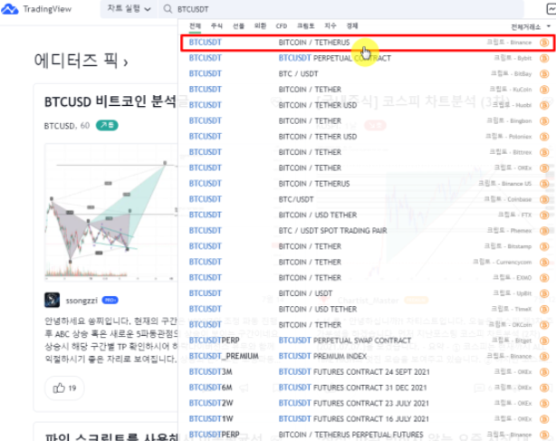
Task: Click the Bitcoin icon on the Coinbase row
Action: click(x=543, y=199)
